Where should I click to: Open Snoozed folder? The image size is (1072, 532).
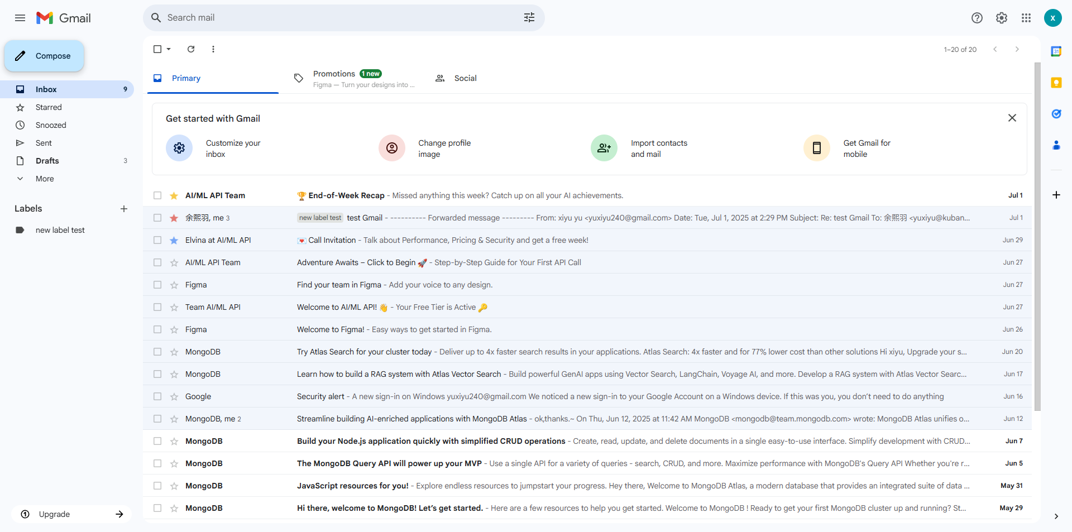coord(67,125)
